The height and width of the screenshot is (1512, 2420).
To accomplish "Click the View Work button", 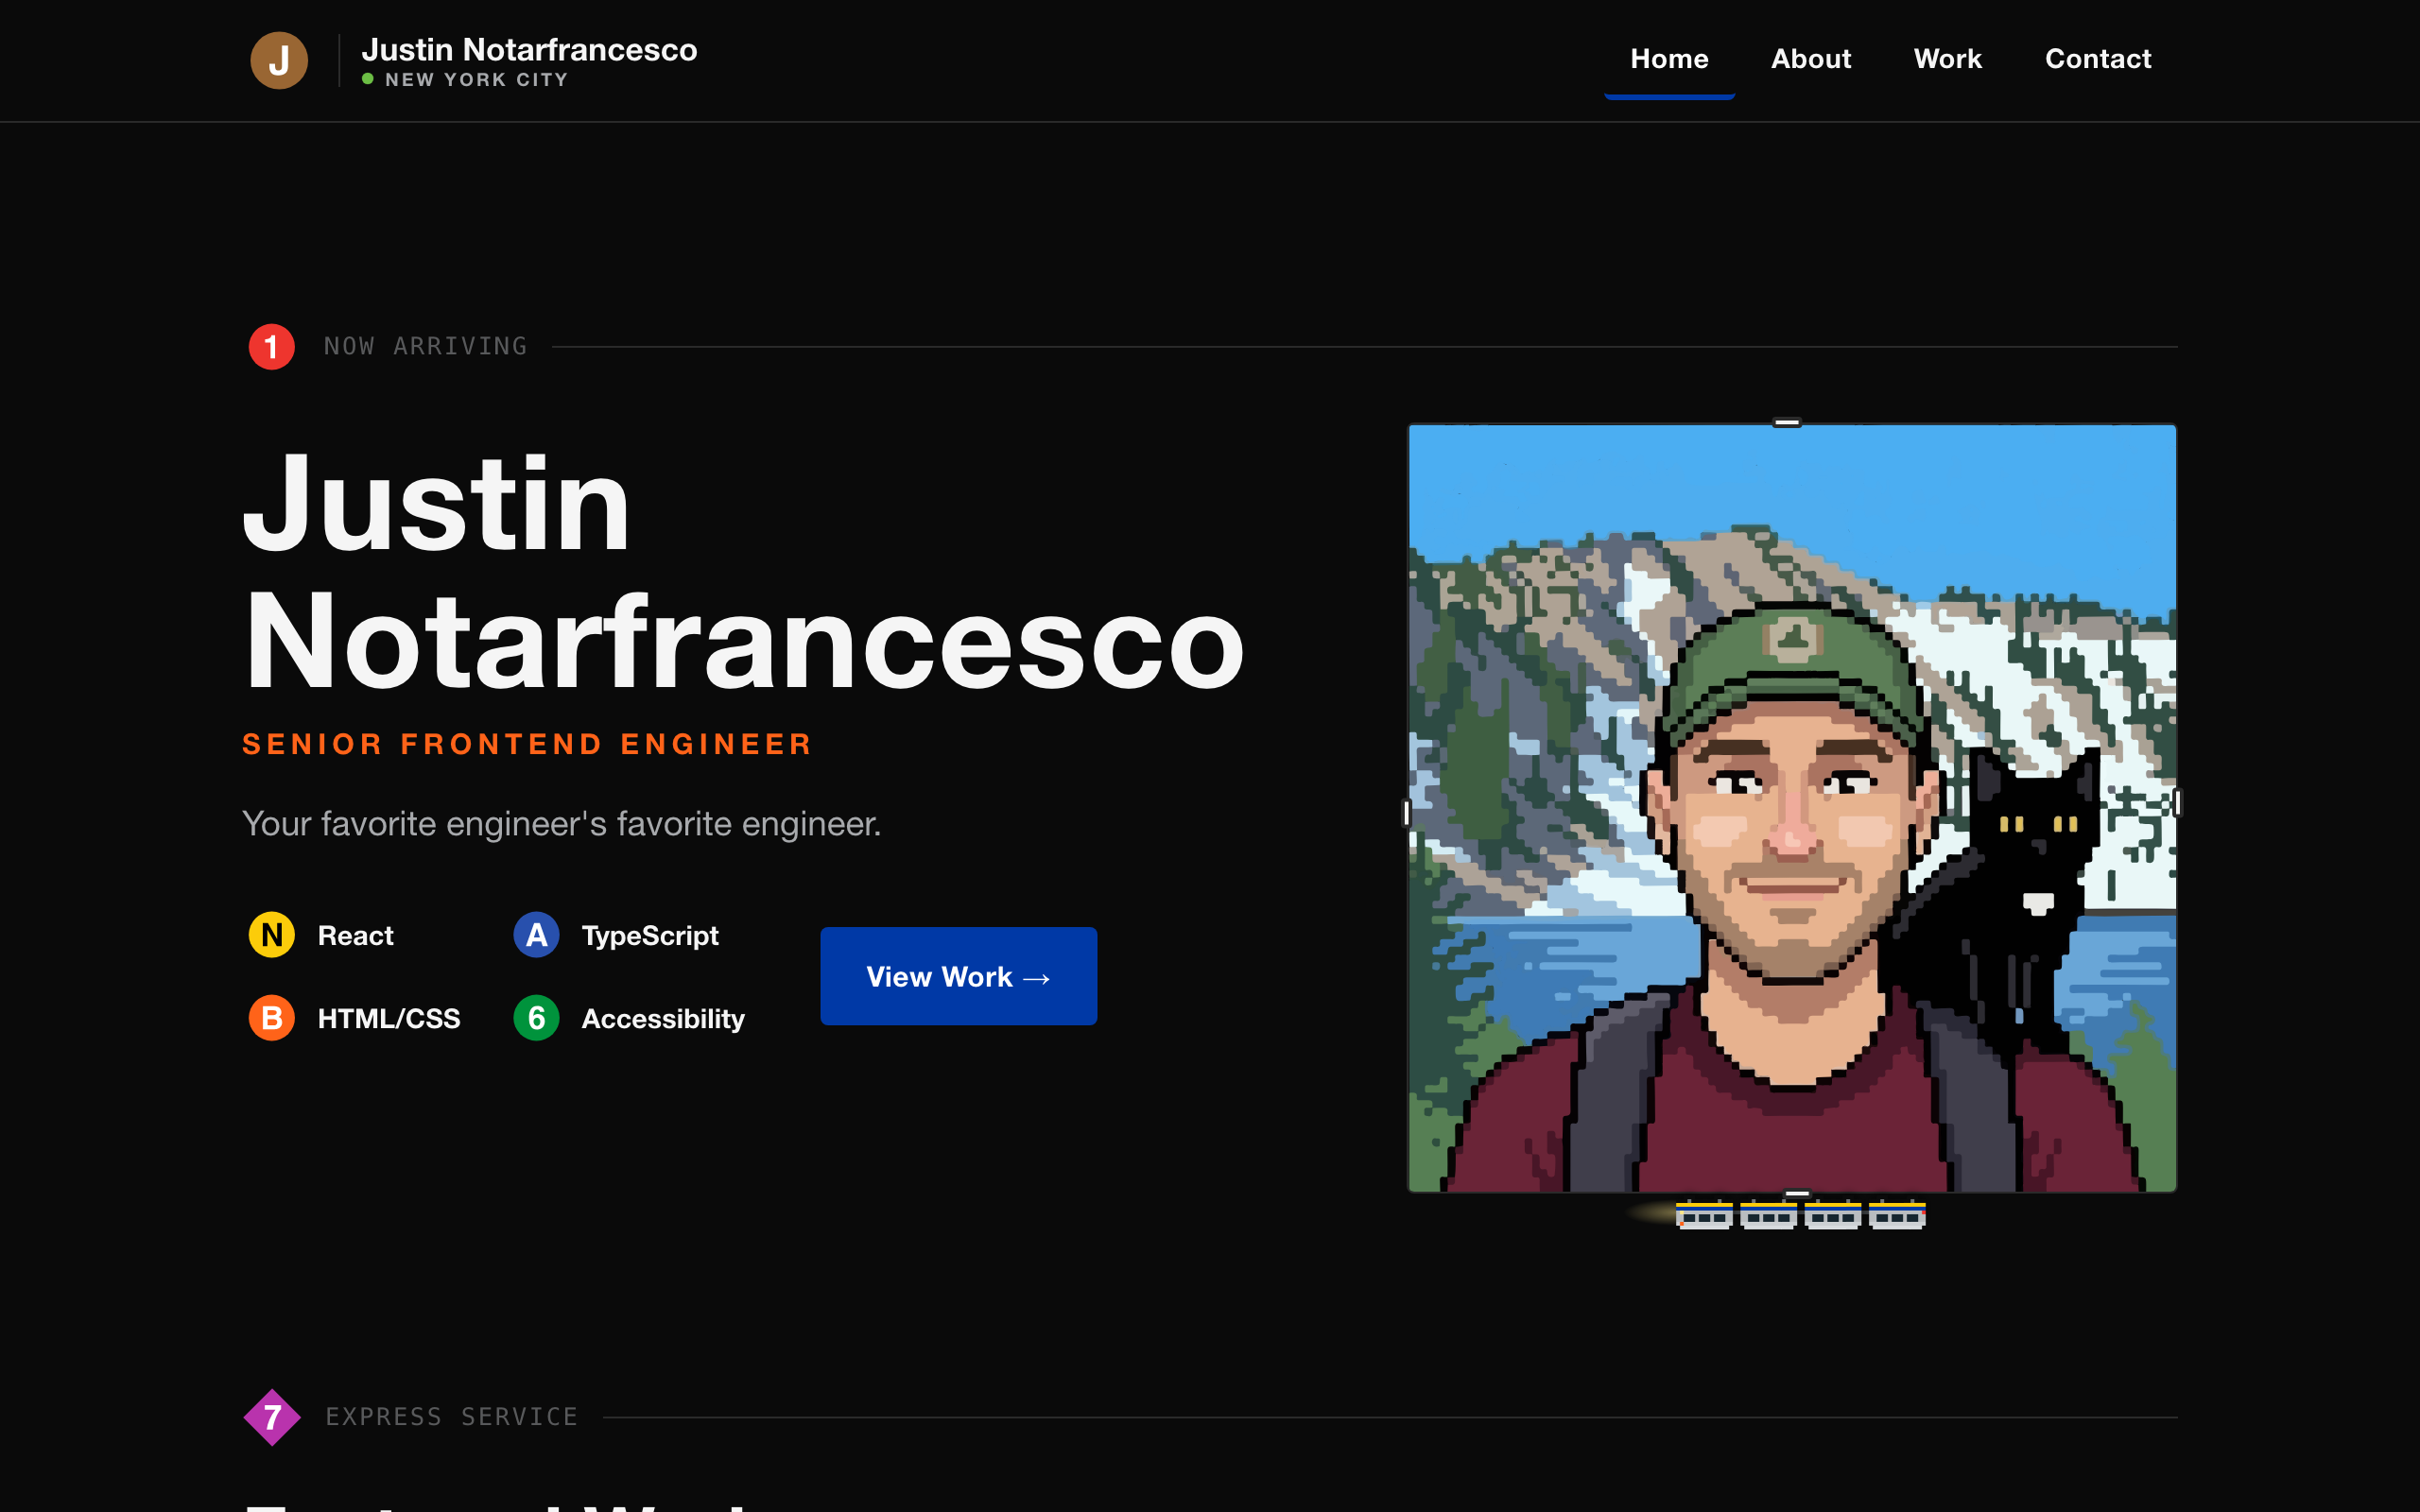I will pyautogui.click(x=958, y=976).
